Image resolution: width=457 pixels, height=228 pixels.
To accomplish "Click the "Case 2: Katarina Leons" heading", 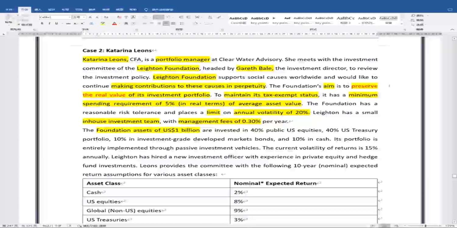I will [117, 50].
